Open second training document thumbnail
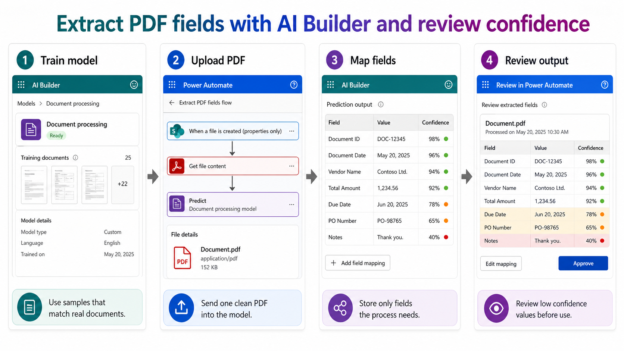The image size is (624, 351). point(64,185)
